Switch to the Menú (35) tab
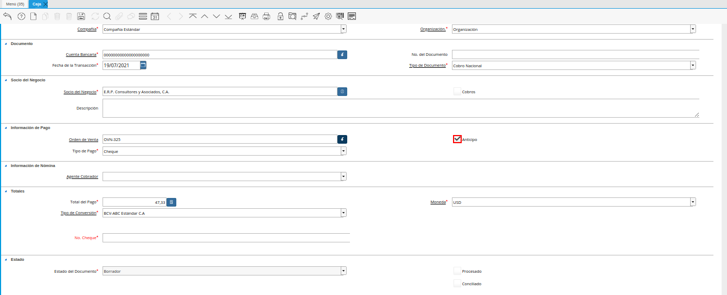The height and width of the screenshot is (295, 727). coord(15,4)
